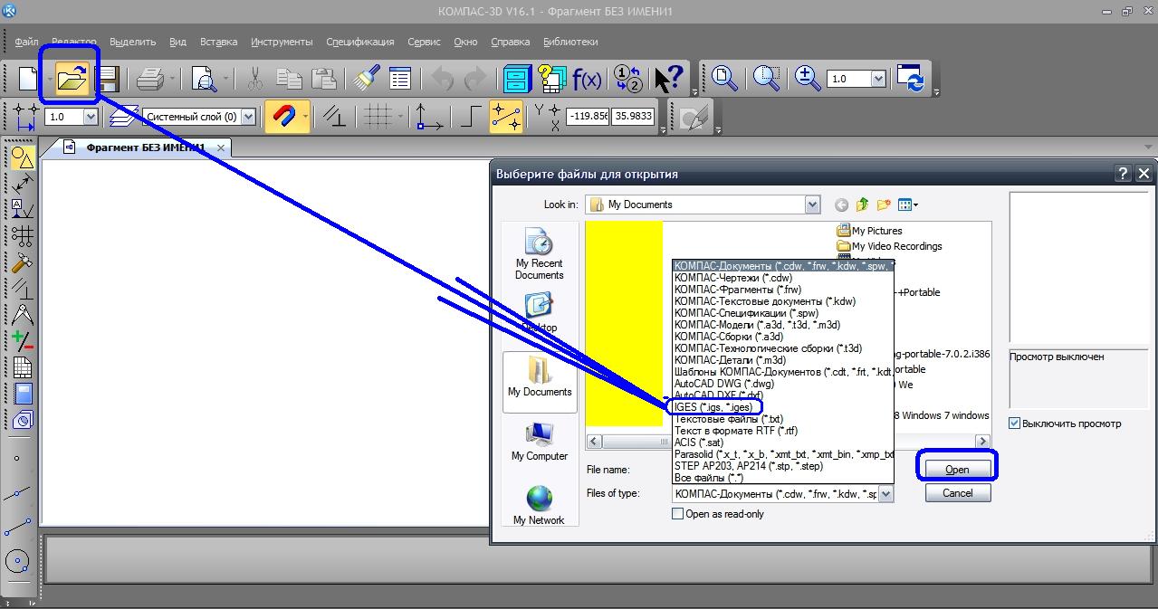Select the Geometry panel icon
1158x609 pixels.
click(22, 158)
